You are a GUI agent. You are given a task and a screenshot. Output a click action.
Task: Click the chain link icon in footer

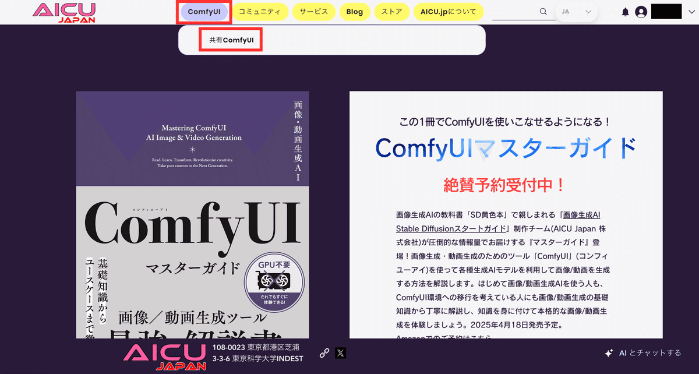pos(325,352)
